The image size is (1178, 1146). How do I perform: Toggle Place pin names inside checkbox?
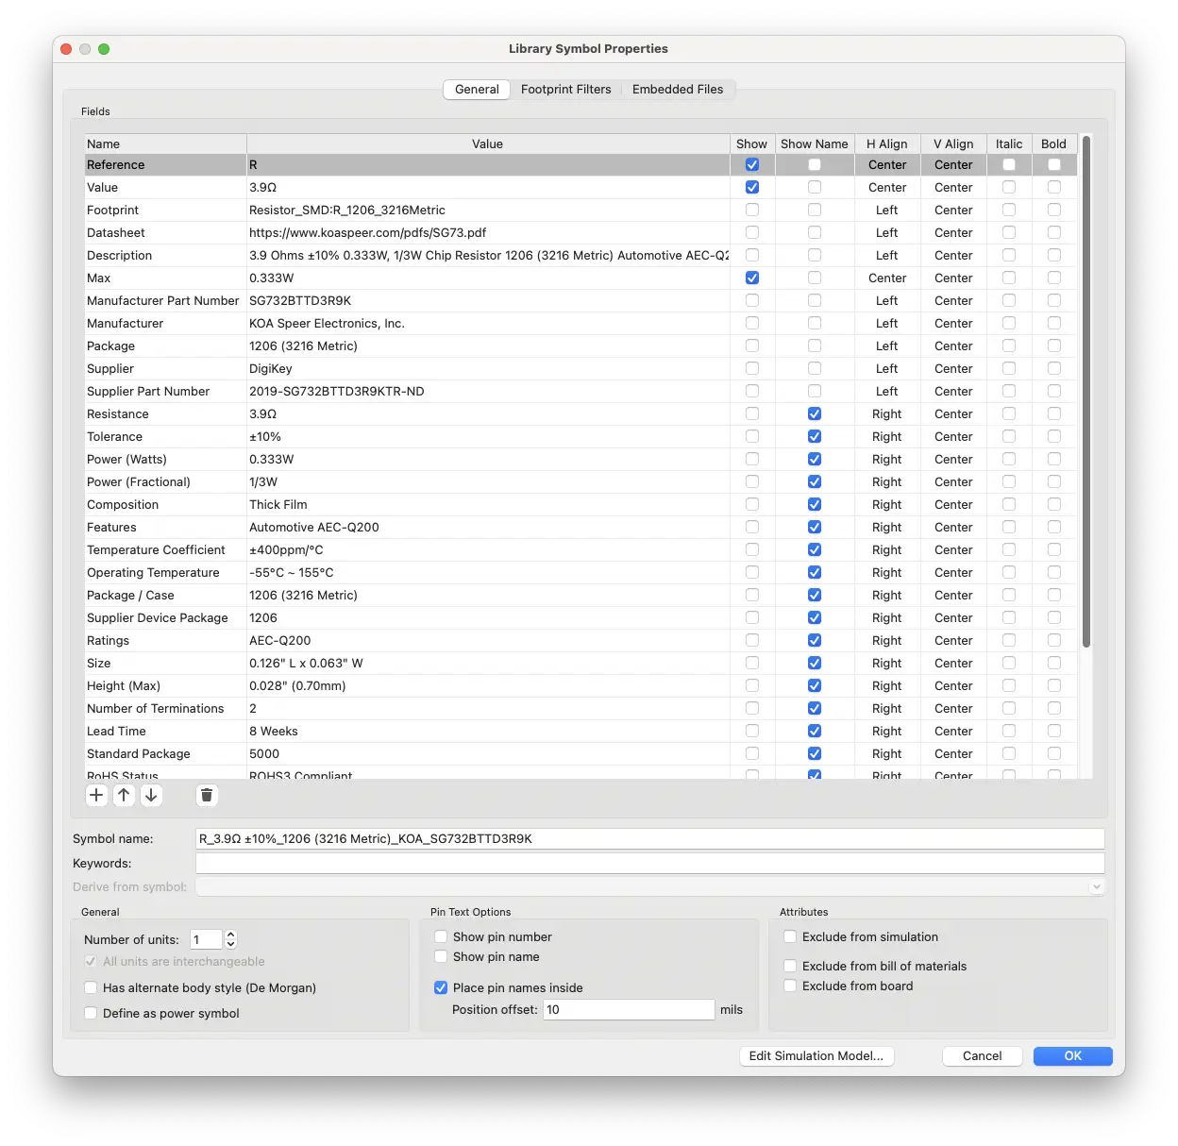(x=441, y=987)
